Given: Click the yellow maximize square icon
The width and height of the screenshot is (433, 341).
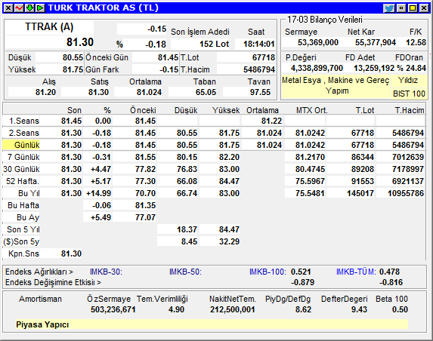Looking at the screenshot, I should (413, 8).
